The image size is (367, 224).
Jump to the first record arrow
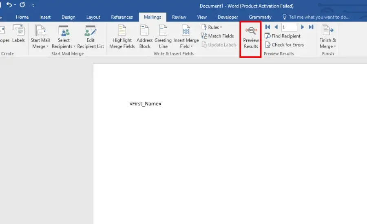(x=268, y=27)
